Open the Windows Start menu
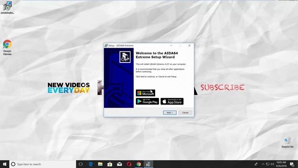 (5, 164)
